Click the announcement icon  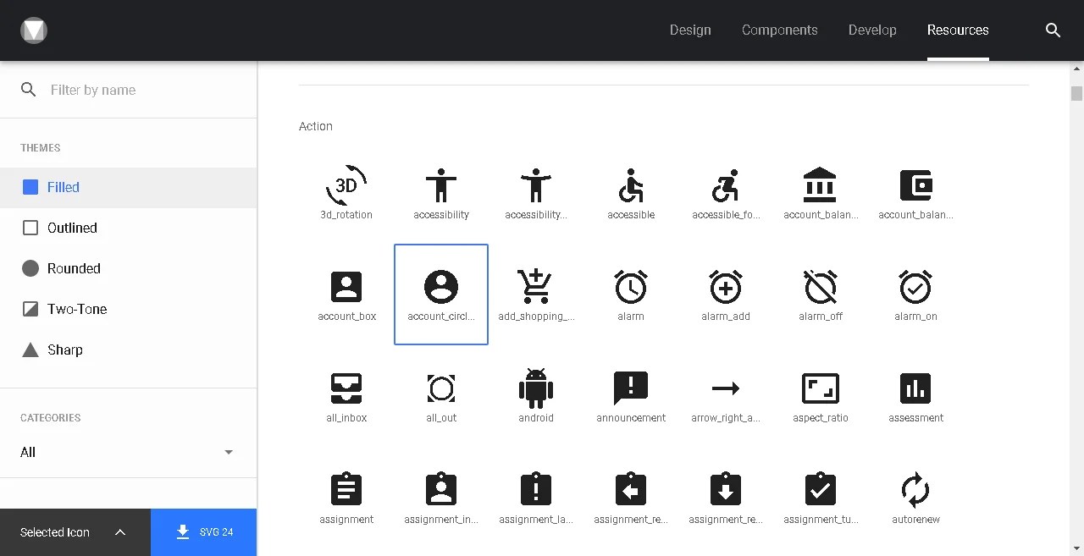631,389
